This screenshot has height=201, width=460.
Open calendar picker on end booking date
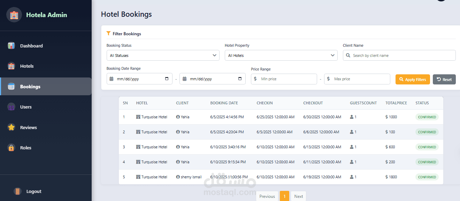pyautogui.click(x=240, y=79)
